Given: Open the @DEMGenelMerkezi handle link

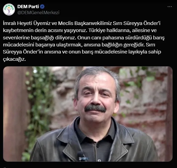Looking at the screenshot, I should [x=38, y=12].
